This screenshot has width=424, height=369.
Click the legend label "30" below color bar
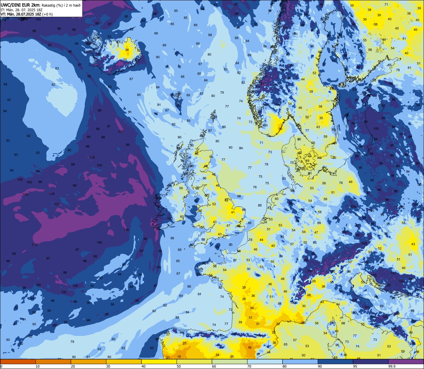(x=108, y=366)
